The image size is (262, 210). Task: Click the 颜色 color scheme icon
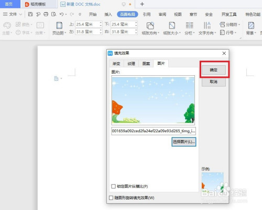pos(18,25)
